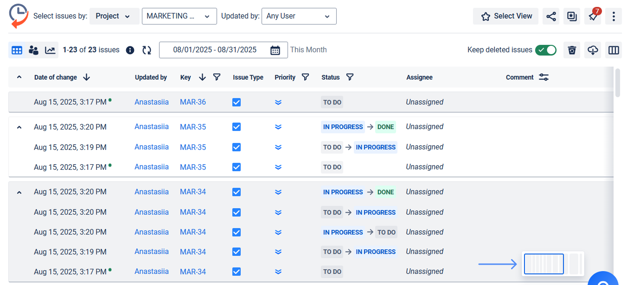Click the Select View button

coord(505,16)
